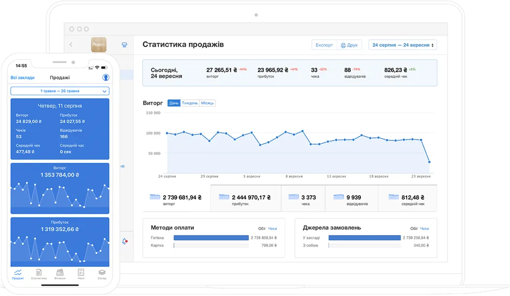Tap the Фінанси icon in phone navigation
The height and width of the screenshot is (296, 510).
[x=60, y=274]
